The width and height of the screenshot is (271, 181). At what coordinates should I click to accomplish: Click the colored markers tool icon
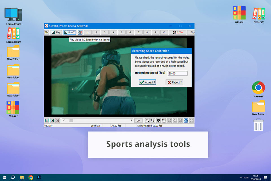click(164, 120)
